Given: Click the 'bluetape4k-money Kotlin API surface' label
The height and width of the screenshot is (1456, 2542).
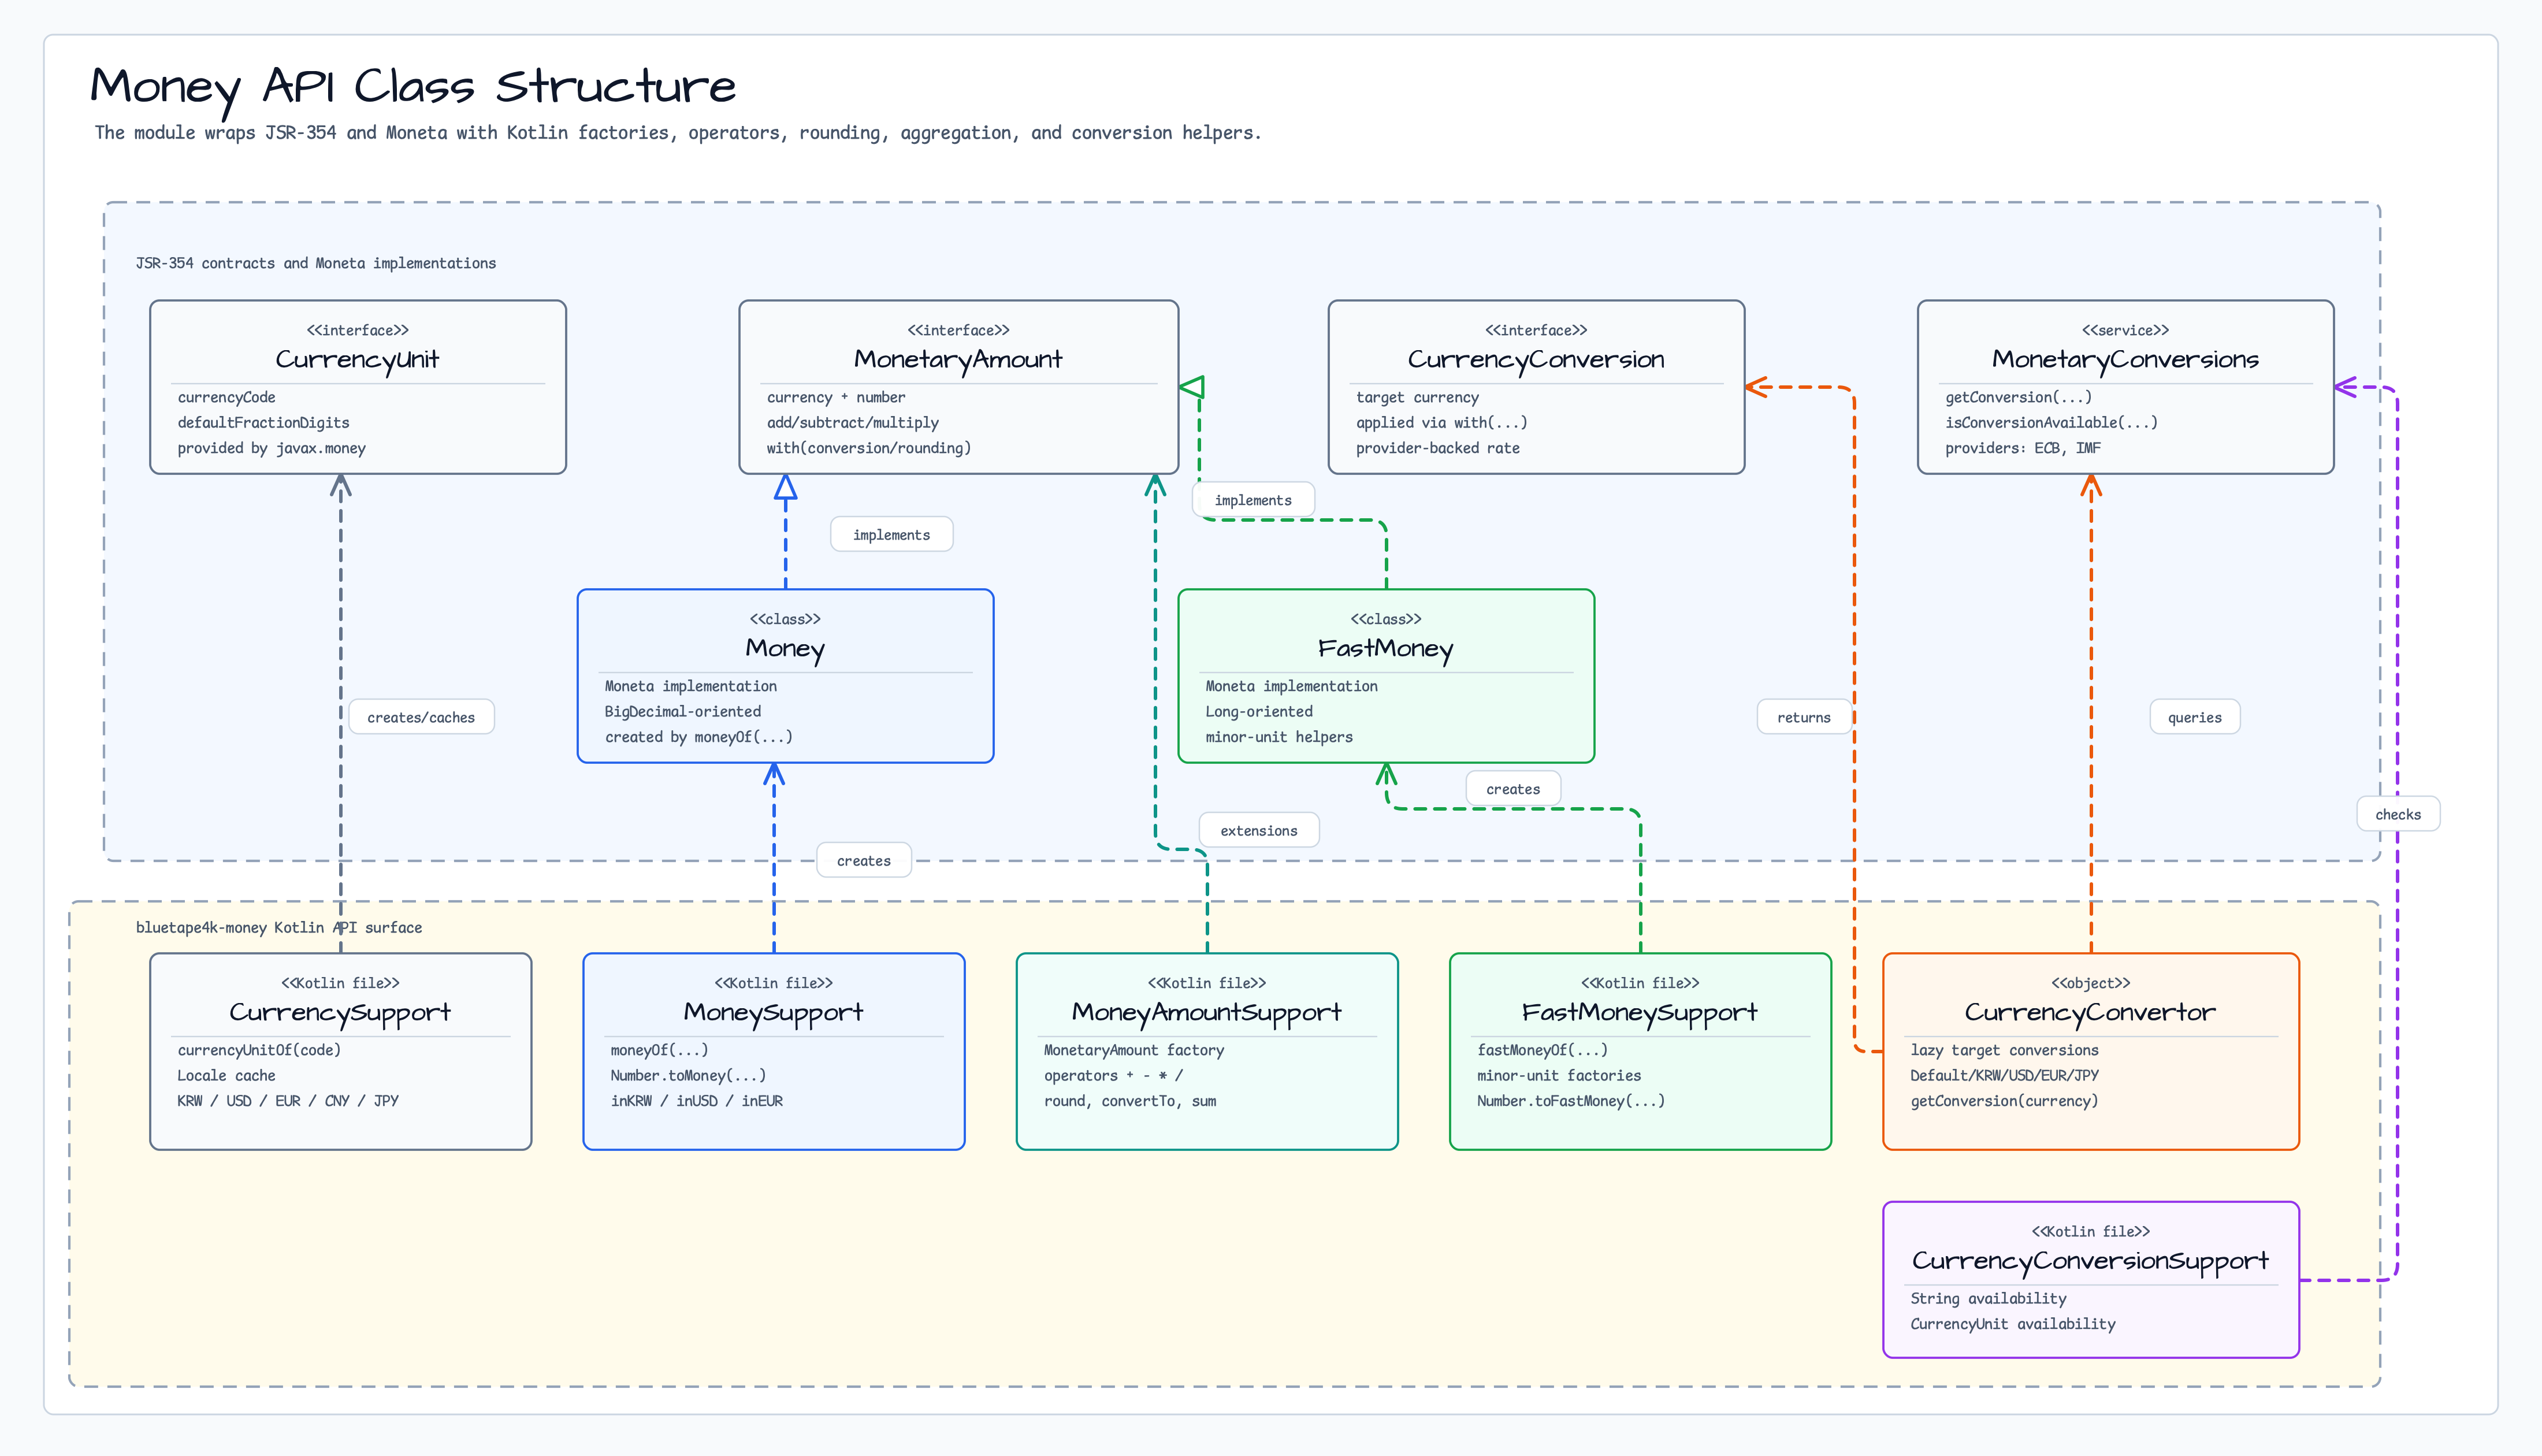Looking at the screenshot, I should (279, 927).
